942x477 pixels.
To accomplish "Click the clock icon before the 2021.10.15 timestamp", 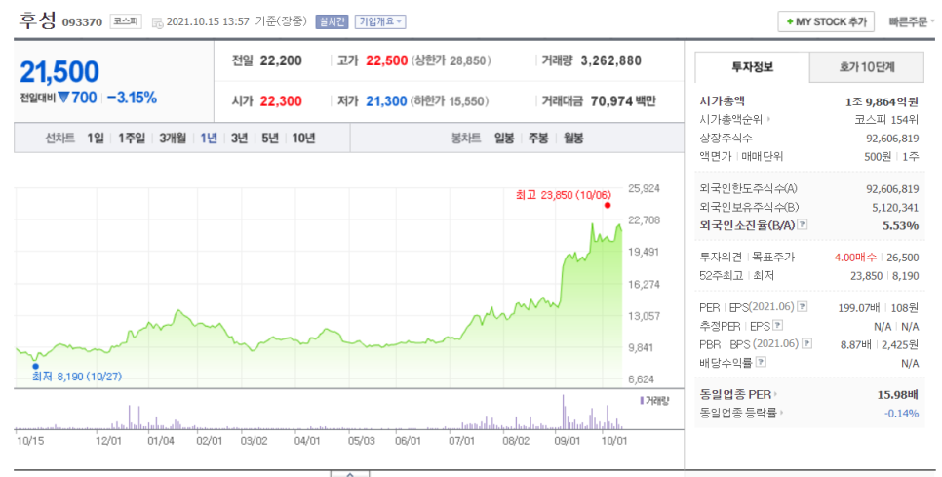I will pyautogui.click(x=157, y=21).
